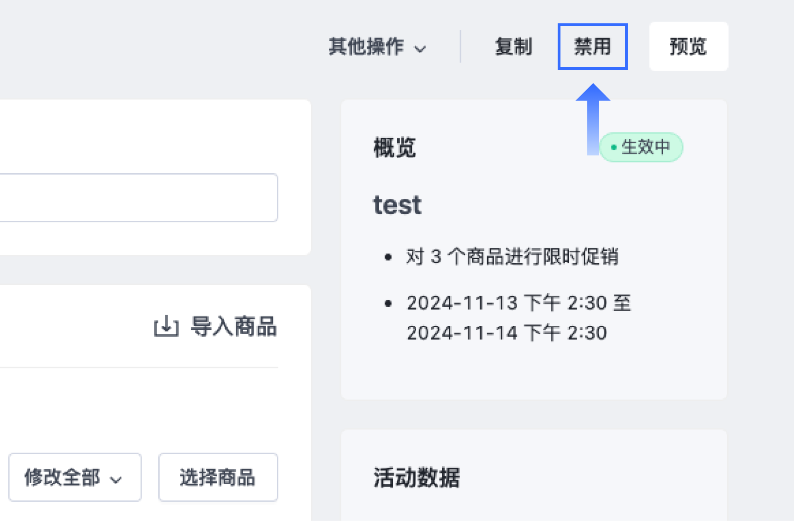Image resolution: width=794 pixels, height=521 pixels.
Task: Select the promotion title 'test'
Action: pyautogui.click(x=397, y=205)
